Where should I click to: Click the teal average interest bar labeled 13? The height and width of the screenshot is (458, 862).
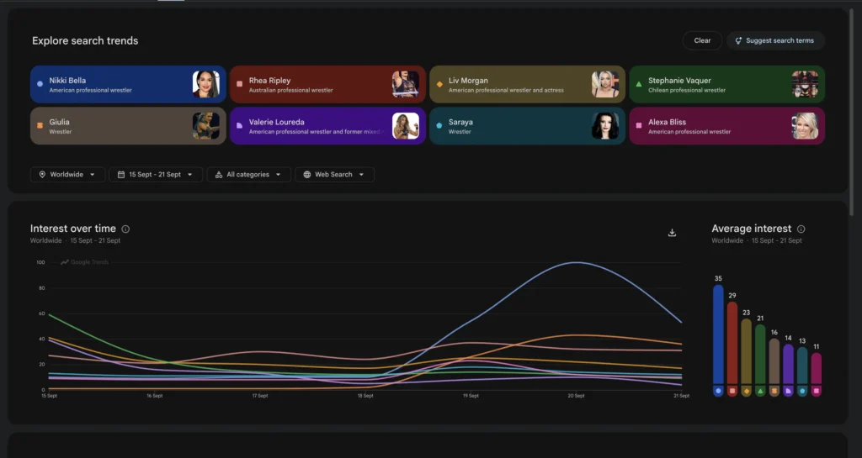click(x=802, y=366)
